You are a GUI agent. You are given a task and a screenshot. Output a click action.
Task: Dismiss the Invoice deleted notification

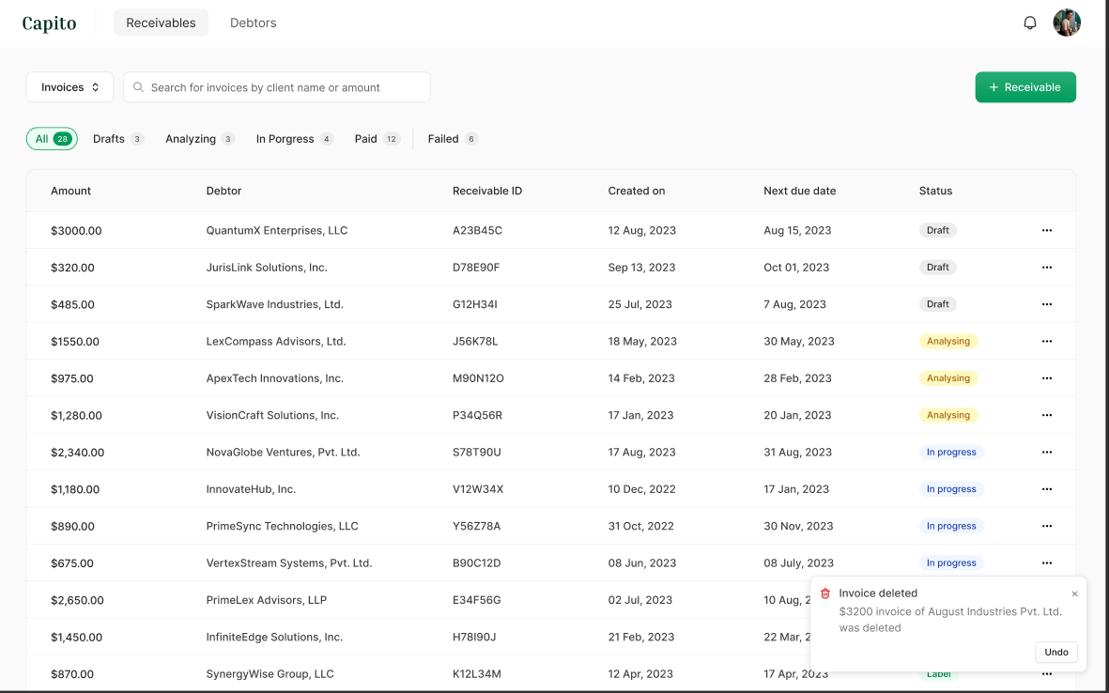pos(1074,594)
